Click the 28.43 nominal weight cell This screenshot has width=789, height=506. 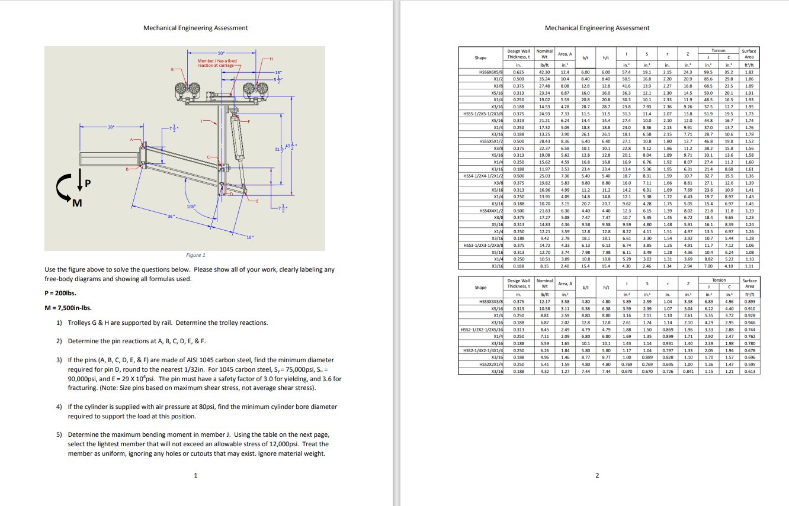pyautogui.click(x=544, y=141)
